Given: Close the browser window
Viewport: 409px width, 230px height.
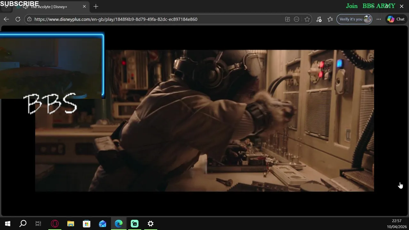Looking at the screenshot, I should click(402, 6).
